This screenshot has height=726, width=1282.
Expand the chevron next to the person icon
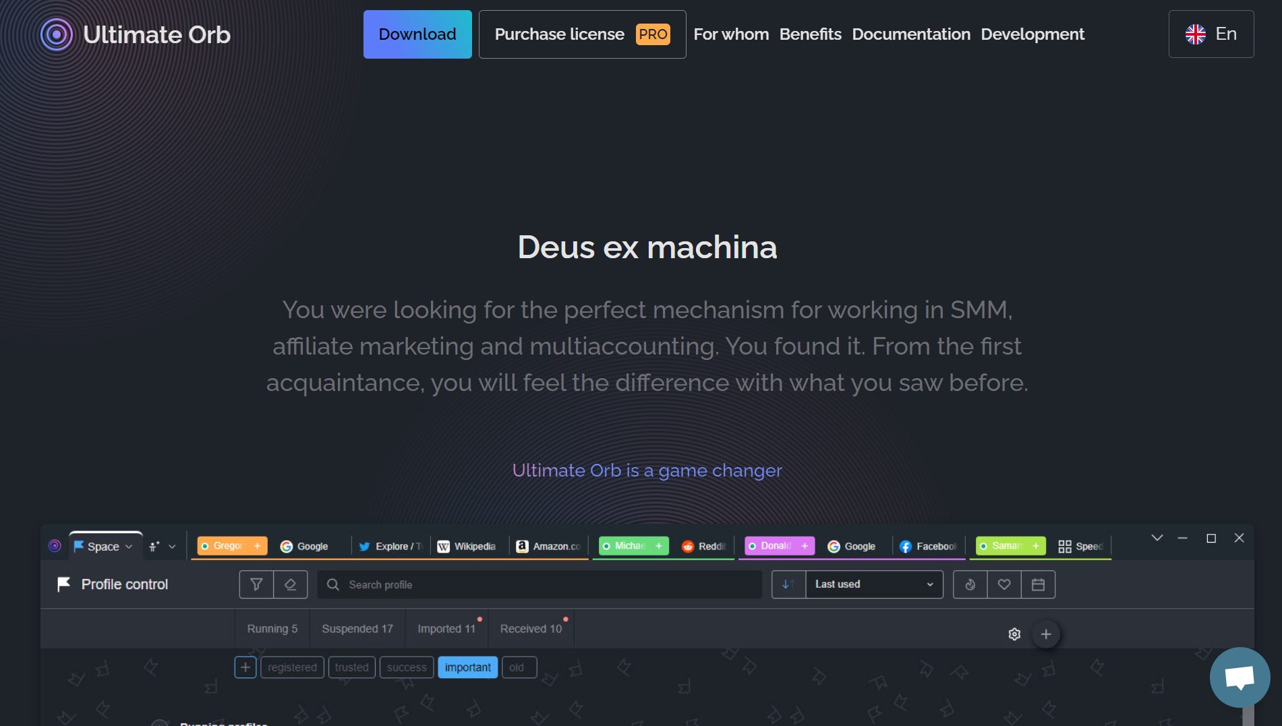172,547
